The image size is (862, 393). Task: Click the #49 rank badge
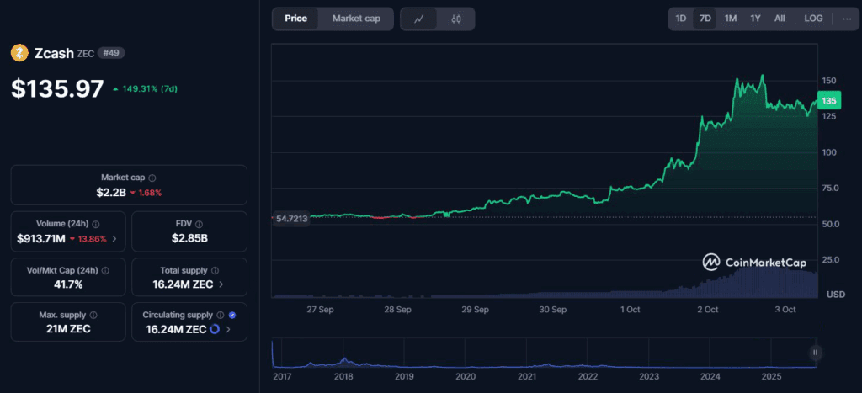pos(111,53)
